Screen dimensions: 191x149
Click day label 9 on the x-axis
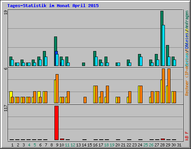click(x=57, y=145)
